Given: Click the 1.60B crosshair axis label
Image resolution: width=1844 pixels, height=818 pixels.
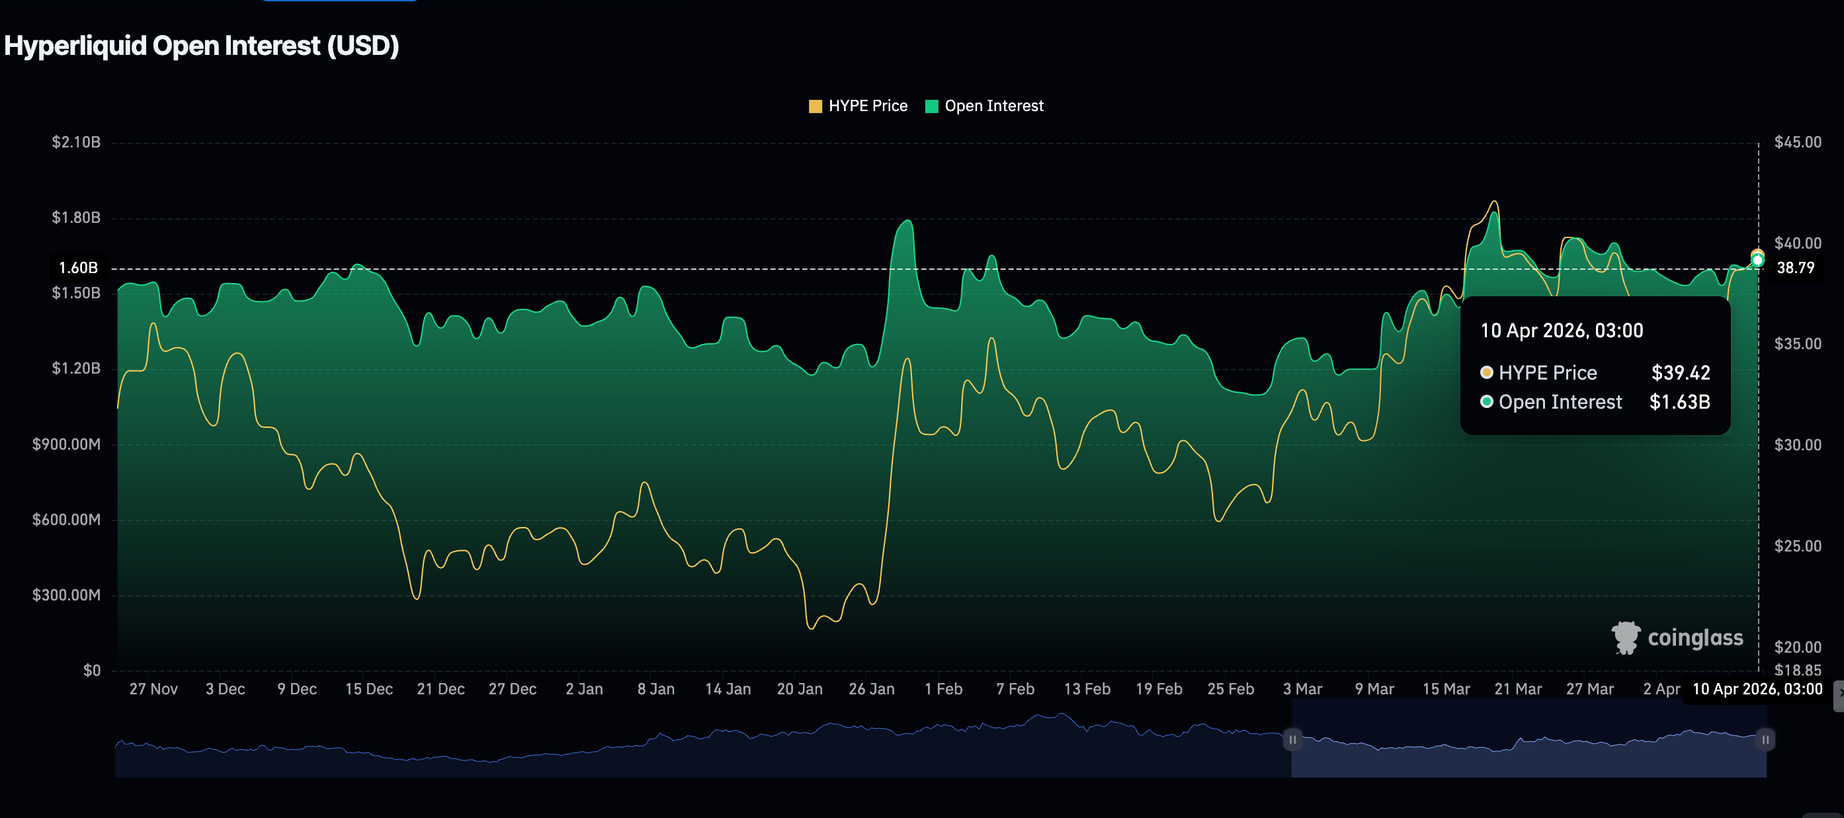Looking at the screenshot, I should 78,268.
